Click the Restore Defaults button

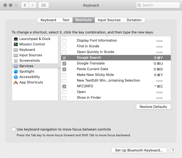pos(153,107)
